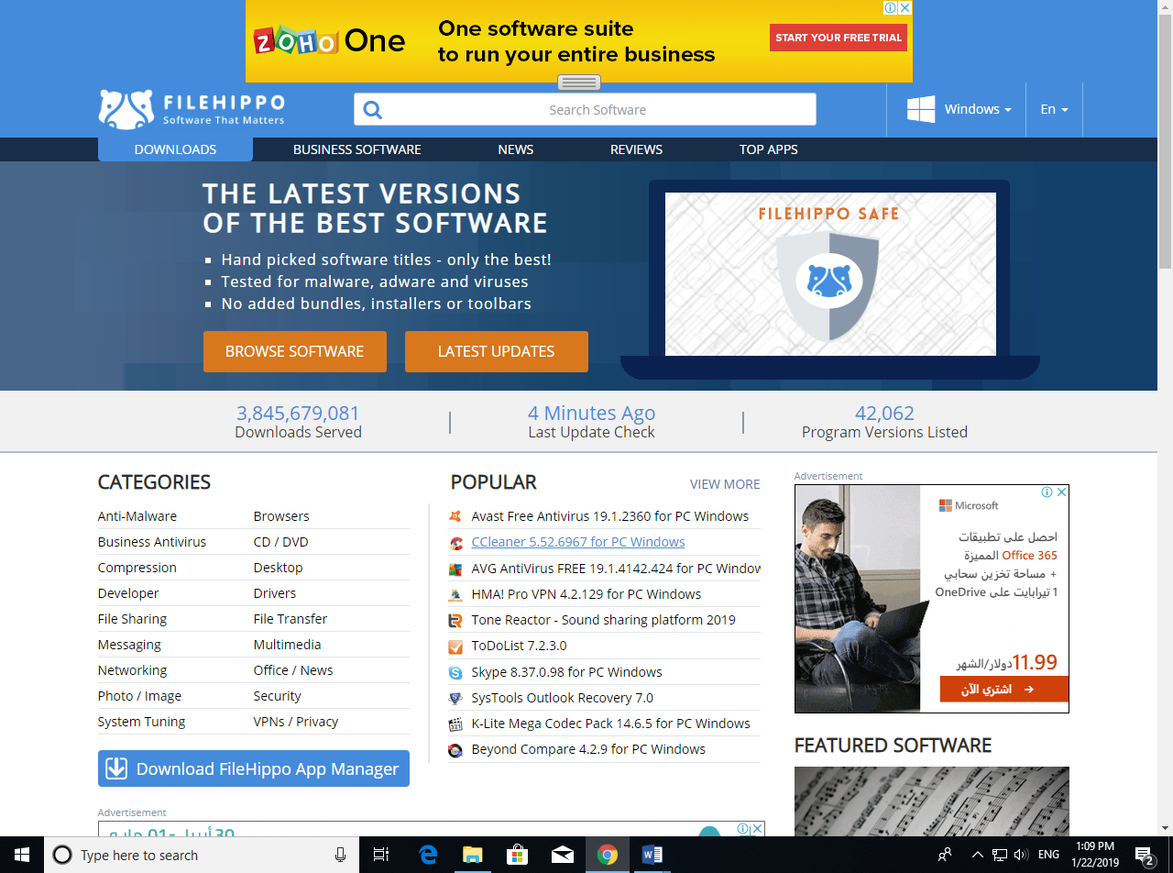The width and height of the screenshot is (1173, 873).
Task: Click the FileHippo logo
Action: point(192,109)
